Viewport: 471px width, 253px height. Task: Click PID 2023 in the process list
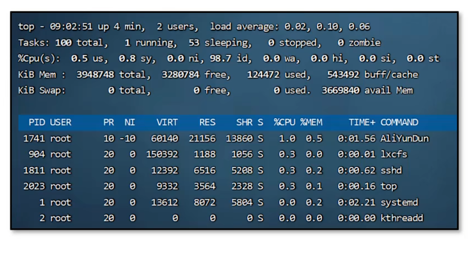(34, 186)
